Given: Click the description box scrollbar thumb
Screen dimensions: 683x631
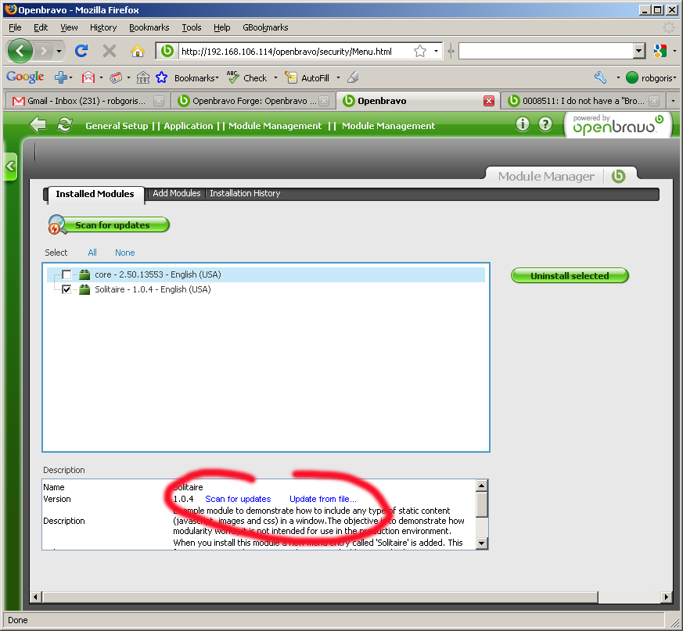Looking at the screenshot, I should tap(482, 504).
